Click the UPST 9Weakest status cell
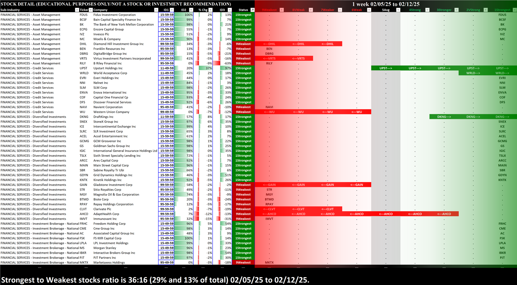 click(x=269, y=68)
